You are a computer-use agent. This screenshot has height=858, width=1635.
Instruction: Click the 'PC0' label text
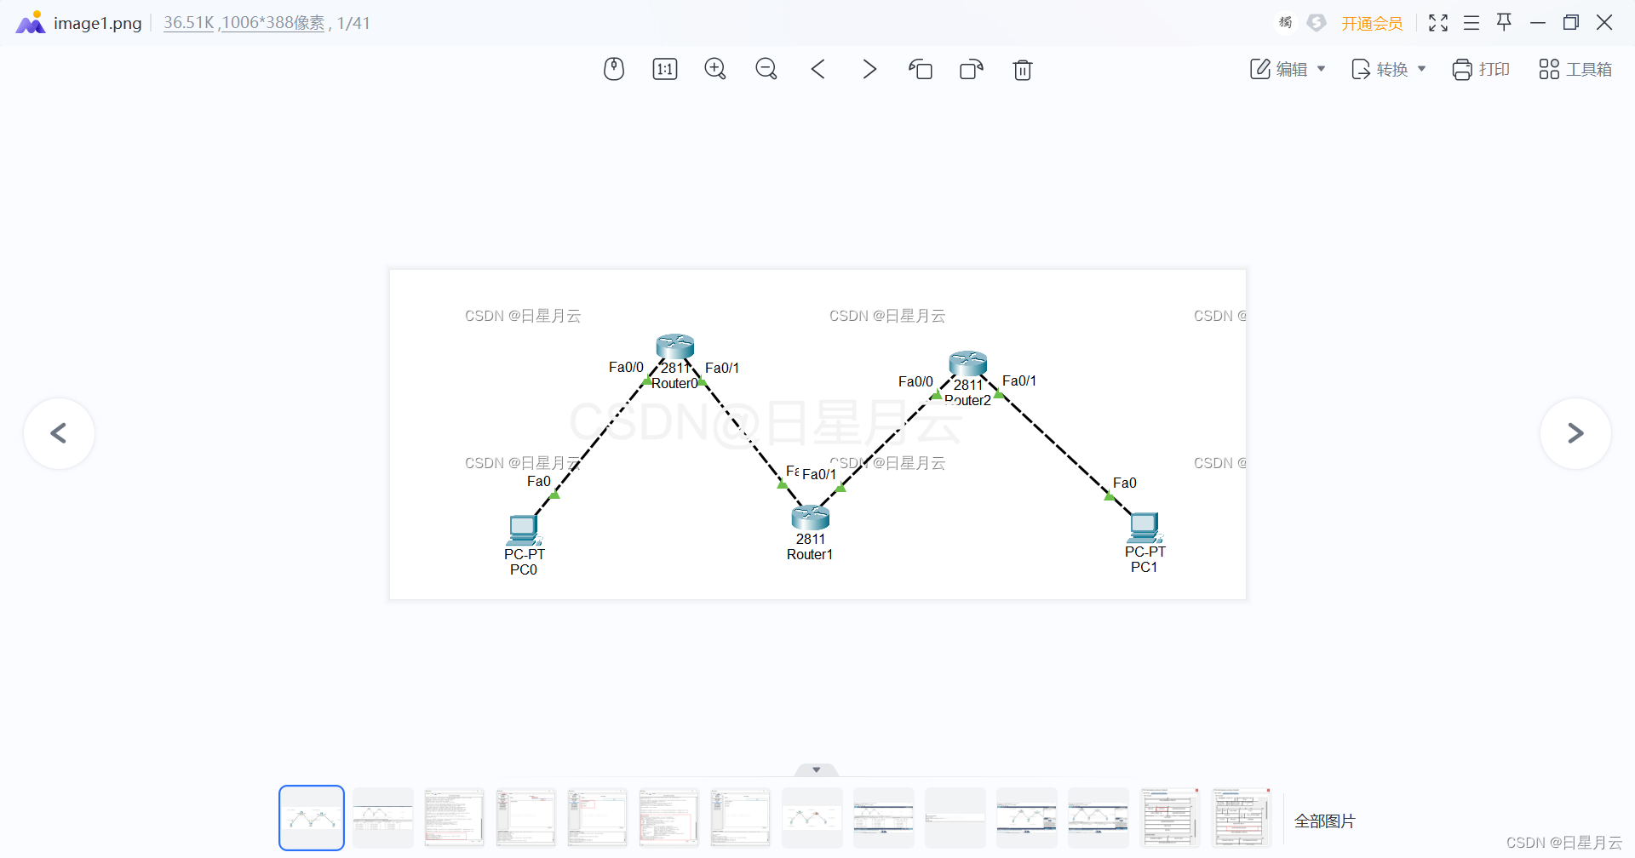(524, 569)
